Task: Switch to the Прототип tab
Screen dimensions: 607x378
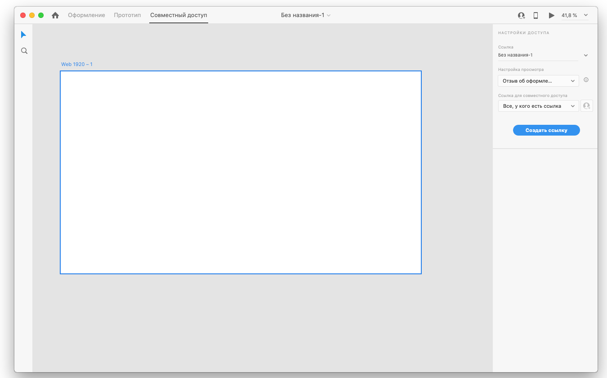Action: [x=127, y=15]
